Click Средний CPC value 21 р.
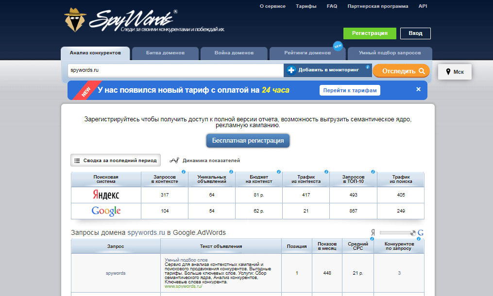 (358, 273)
